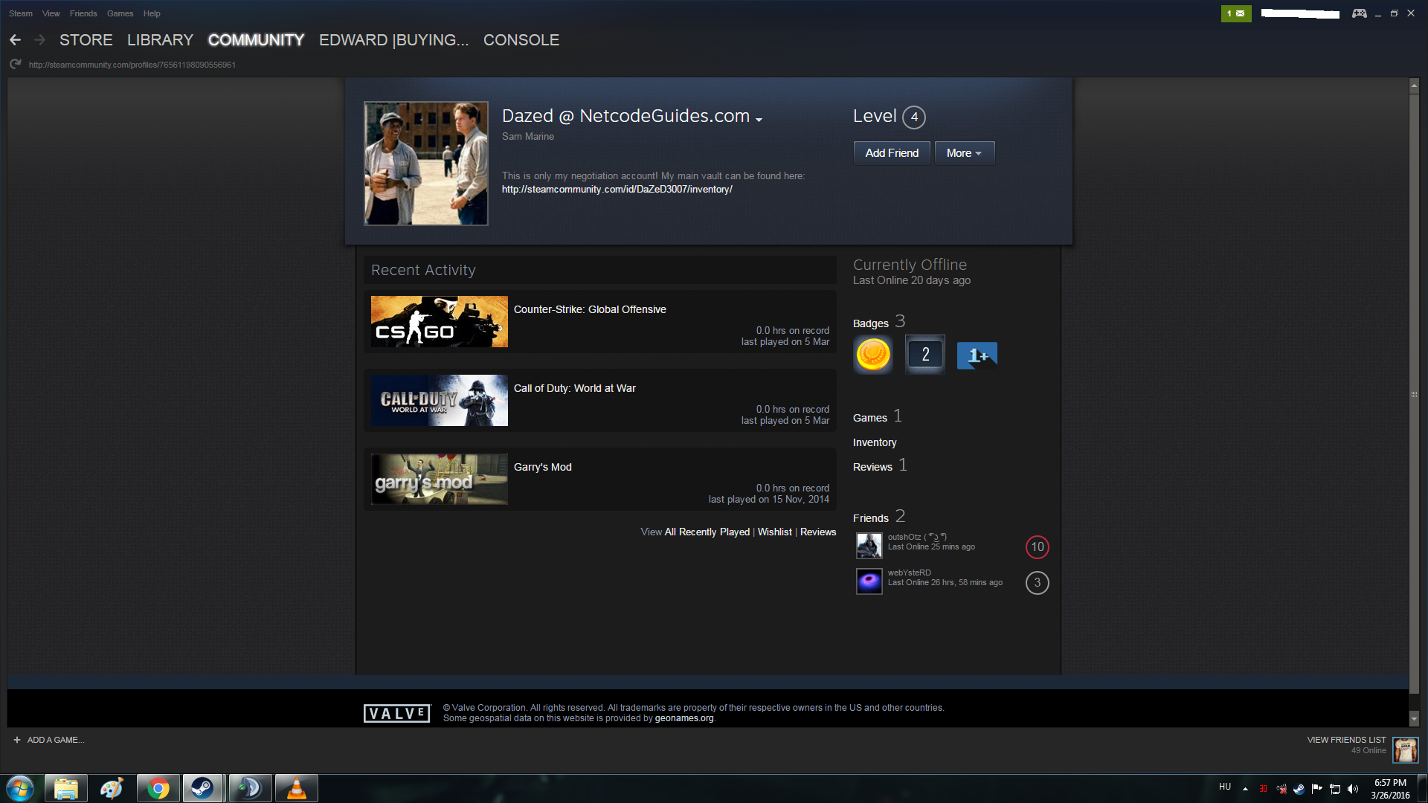Click the scrollbar down arrow
Viewport: 1428px width, 803px height.
point(1414,719)
